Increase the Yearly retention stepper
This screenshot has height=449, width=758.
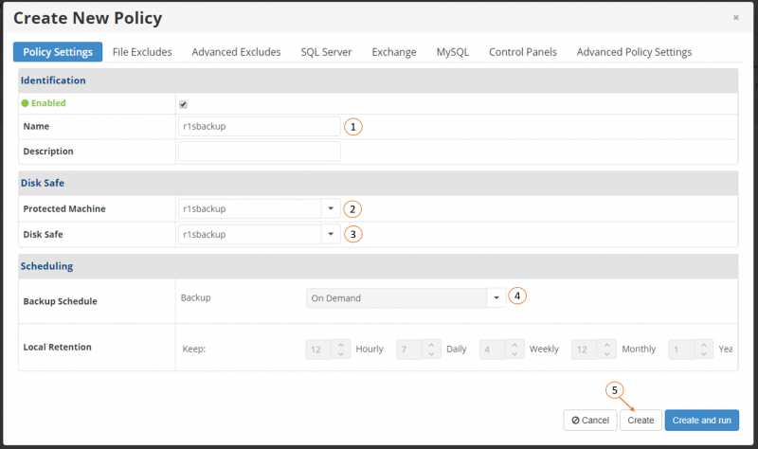coord(703,345)
